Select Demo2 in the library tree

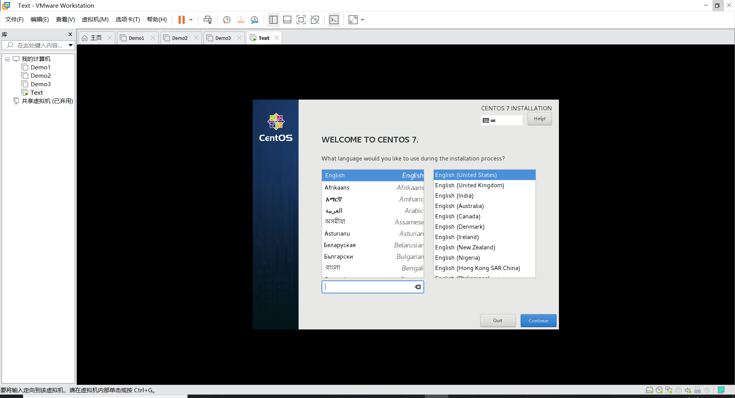(x=40, y=76)
